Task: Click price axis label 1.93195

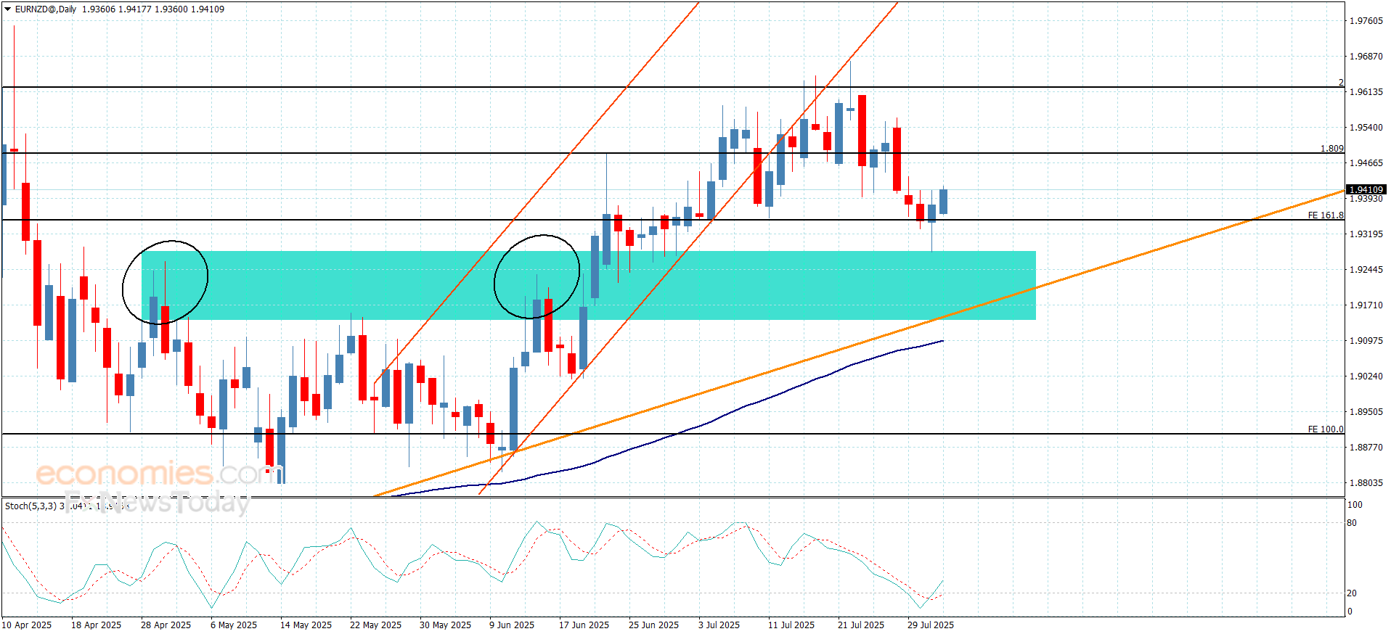Action: (1366, 234)
